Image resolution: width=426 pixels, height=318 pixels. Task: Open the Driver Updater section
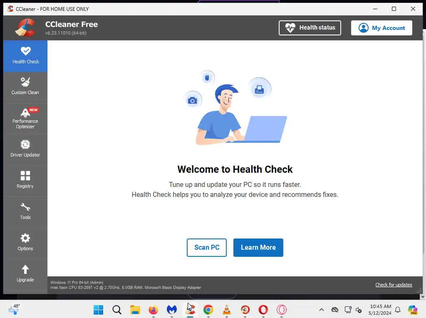[25, 149]
